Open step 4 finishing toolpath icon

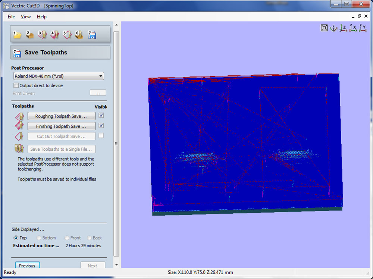(55, 35)
